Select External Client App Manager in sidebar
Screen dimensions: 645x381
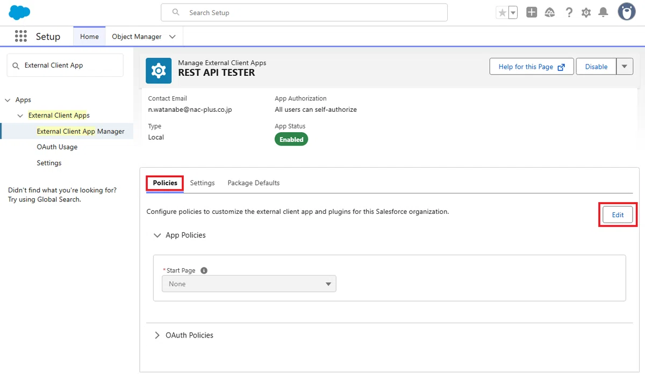coord(81,131)
